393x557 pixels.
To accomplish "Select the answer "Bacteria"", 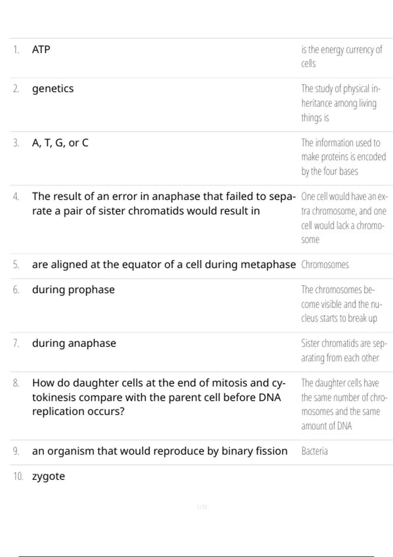I will tap(314, 451).
